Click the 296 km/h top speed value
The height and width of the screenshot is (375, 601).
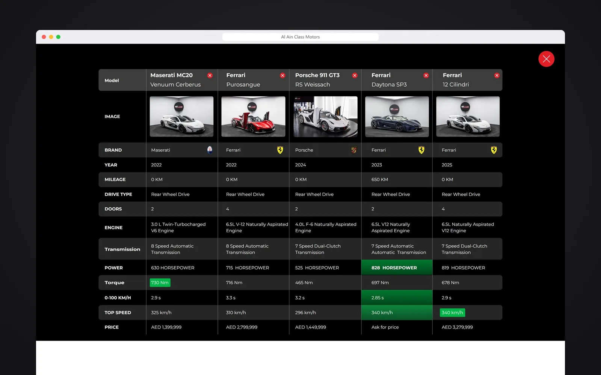[x=306, y=313]
